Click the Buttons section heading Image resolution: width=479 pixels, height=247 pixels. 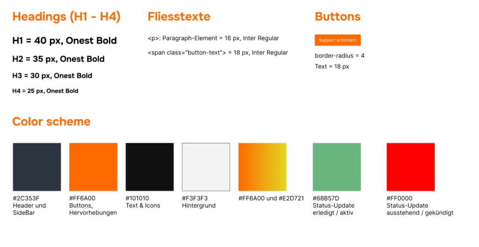tap(338, 16)
